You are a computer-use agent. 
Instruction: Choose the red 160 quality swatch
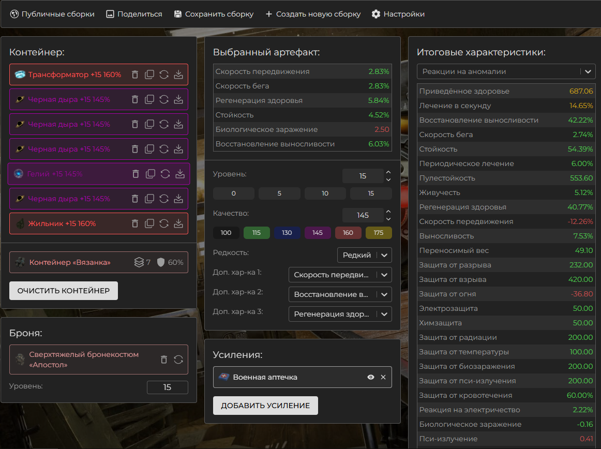[348, 233]
